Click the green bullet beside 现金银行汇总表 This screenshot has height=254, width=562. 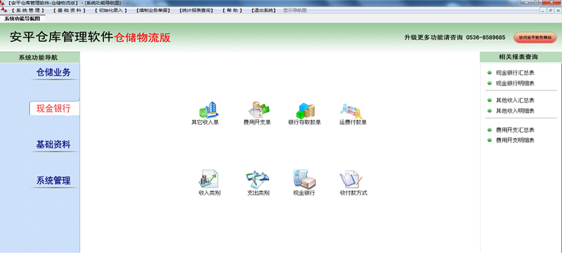click(x=489, y=73)
